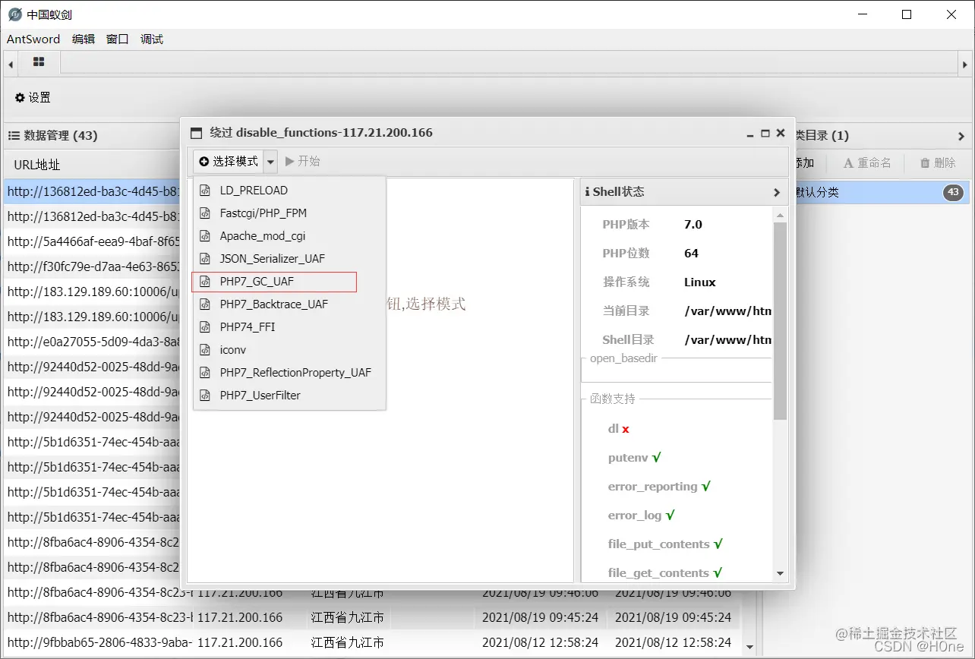Image resolution: width=975 pixels, height=659 pixels.
Task: Select the http://9fbbab65-2806-4833 row
Action: 372,642
